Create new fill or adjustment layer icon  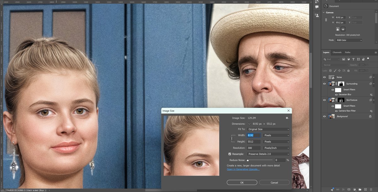click(355, 189)
